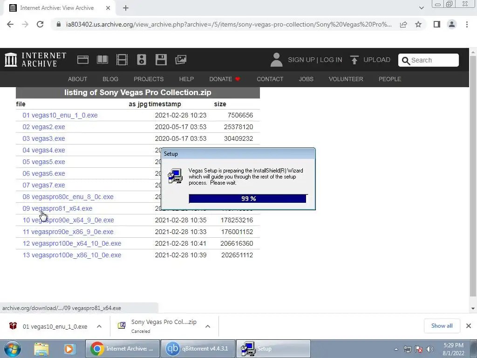Open PROJECTS menu item
The image size is (477, 358).
[x=149, y=79]
